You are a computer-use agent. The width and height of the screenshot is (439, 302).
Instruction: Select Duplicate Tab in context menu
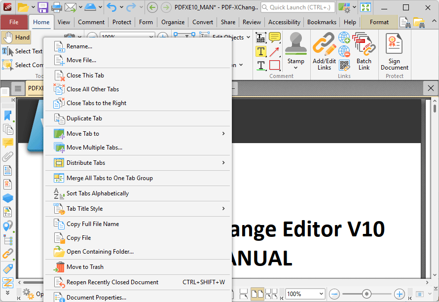pyautogui.click(x=137, y=118)
